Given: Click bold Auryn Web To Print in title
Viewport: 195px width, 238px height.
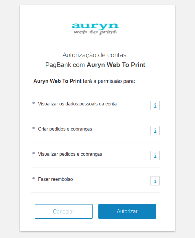Looking at the screenshot, I should point(116,65).
